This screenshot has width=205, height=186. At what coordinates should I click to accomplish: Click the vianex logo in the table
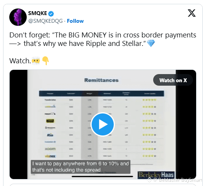click(x=50, y=156)
